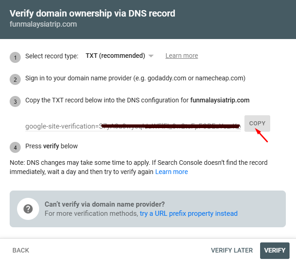Click the step 4 number circle
Image resolution: width=296 pixels, height=264 pixels.
click(x=15, y=147)
